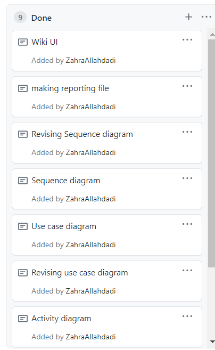
Task: Open Sequence diagram card's ellipsis menu
Action: (187, 178)
